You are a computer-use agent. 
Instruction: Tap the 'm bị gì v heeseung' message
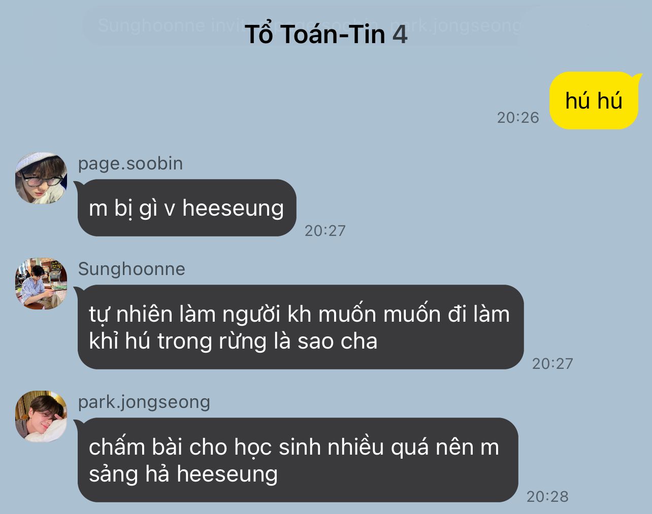click(186, 208)
